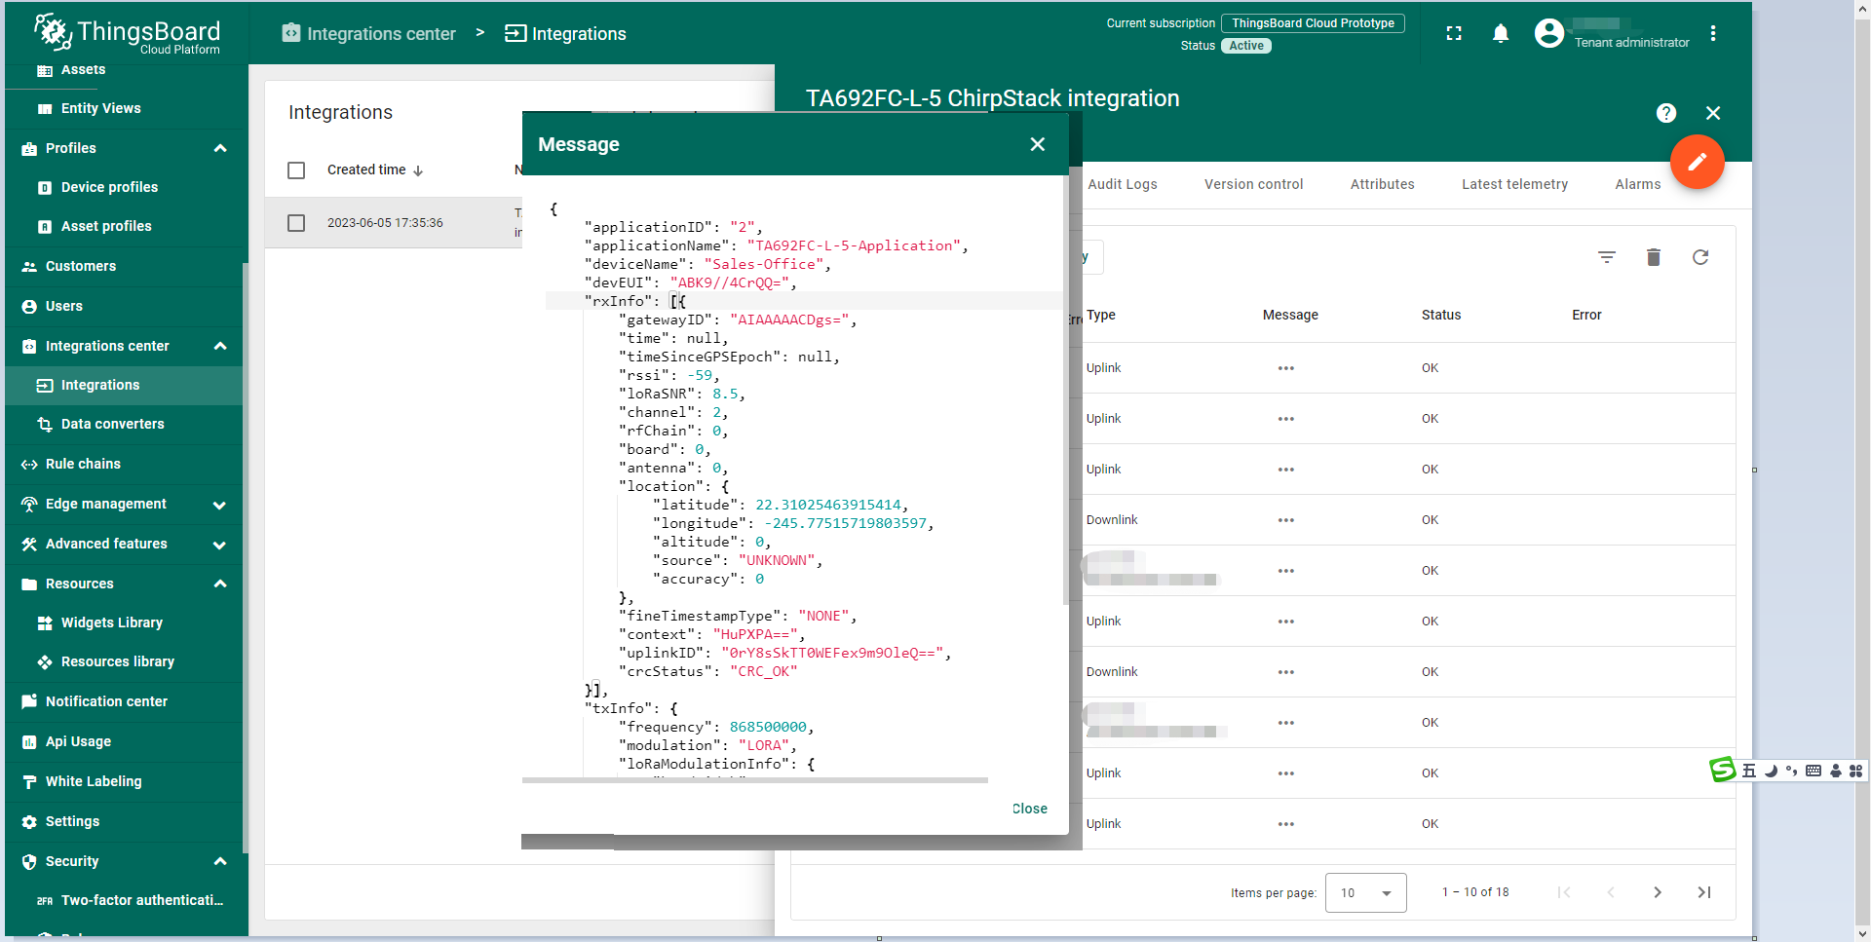Open Notification center
This screenshot has width=1871, height=942.
124,701
